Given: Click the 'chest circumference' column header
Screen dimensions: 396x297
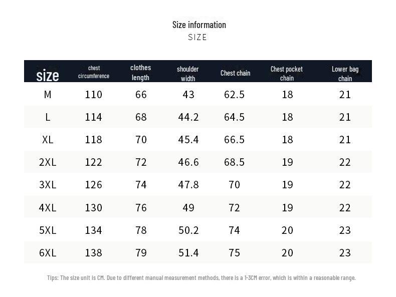Looking at the screenshot, I should pos(94,72).
